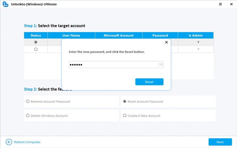Click the new password input field
This screenshot has height=148, width=237.
(112, 64)
